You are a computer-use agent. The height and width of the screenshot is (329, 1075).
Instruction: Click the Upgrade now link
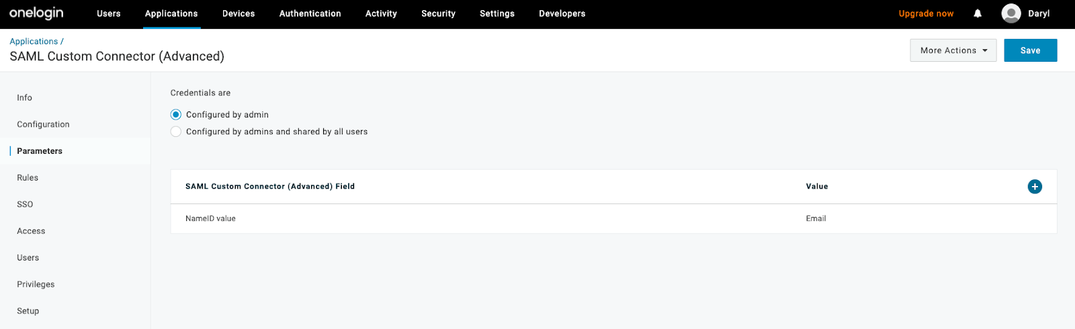coord(926,13)
